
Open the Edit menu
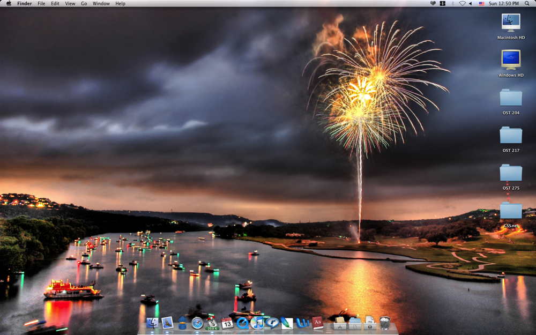click(55, 3)
